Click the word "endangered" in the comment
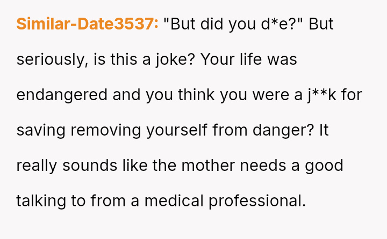Screen dimensions: 387x239 pyautogui.click(x=62, y=95)
